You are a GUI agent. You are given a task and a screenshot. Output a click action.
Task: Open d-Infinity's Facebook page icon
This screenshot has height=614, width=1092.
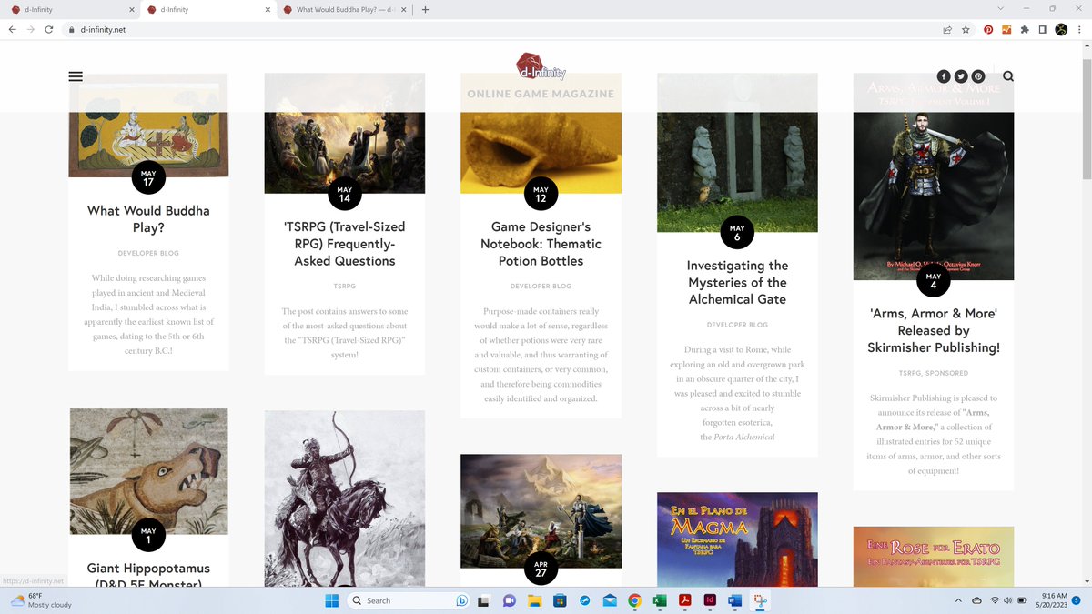click(944, 76)
